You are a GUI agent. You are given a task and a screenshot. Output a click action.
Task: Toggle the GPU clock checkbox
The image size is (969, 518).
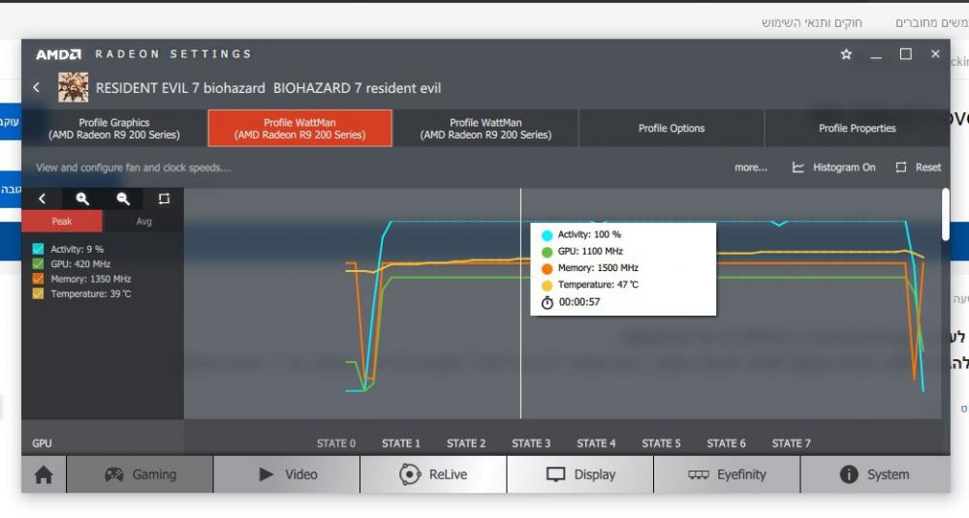(38, 263)
